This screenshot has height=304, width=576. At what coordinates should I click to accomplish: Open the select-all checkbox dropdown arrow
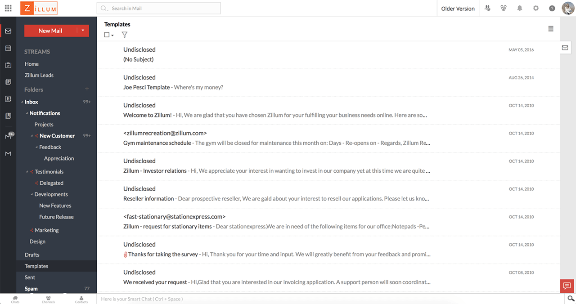pyautogui.click(x=112, y=35)
